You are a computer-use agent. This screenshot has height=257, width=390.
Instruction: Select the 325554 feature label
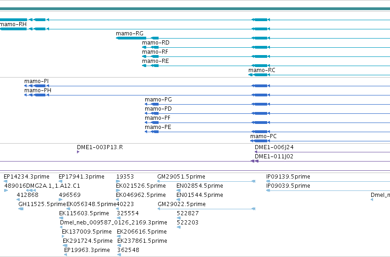pos(128,213)
